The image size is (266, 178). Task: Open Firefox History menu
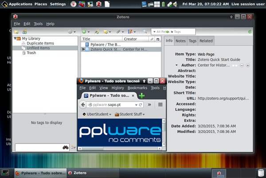[118, 88]
